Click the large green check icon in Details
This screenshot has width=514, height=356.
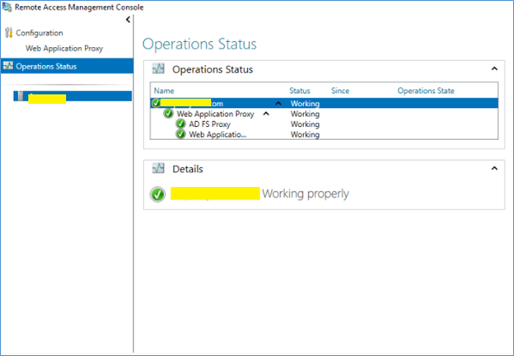157,194
